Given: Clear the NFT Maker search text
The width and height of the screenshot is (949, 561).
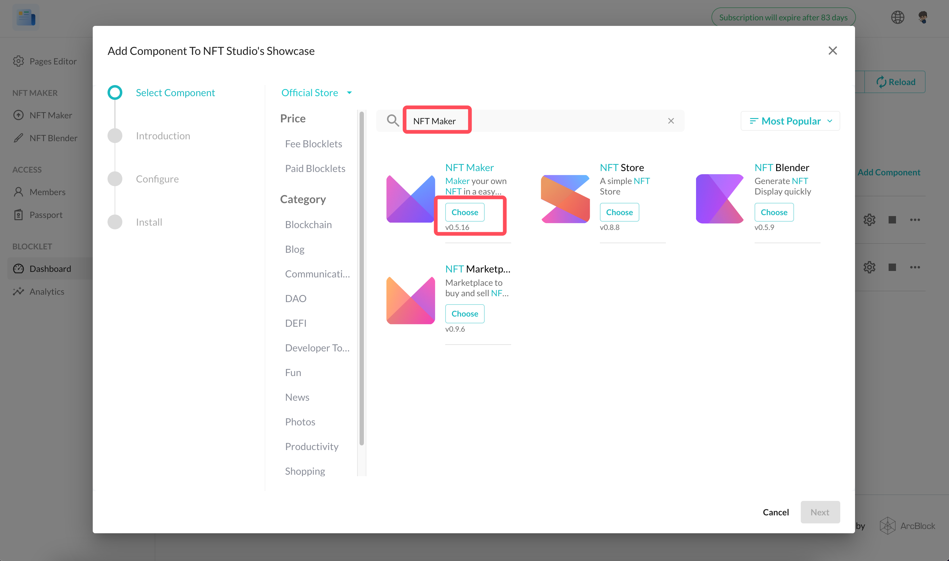Looking at the screenshot, I should [x=670, y=121].
